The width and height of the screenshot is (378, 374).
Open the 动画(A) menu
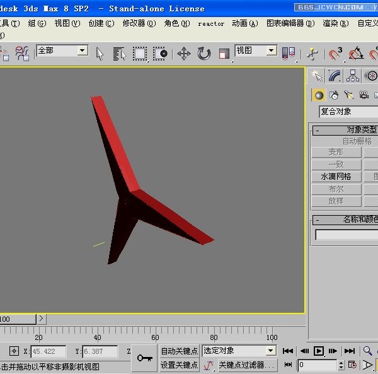(x=245, y=23)
